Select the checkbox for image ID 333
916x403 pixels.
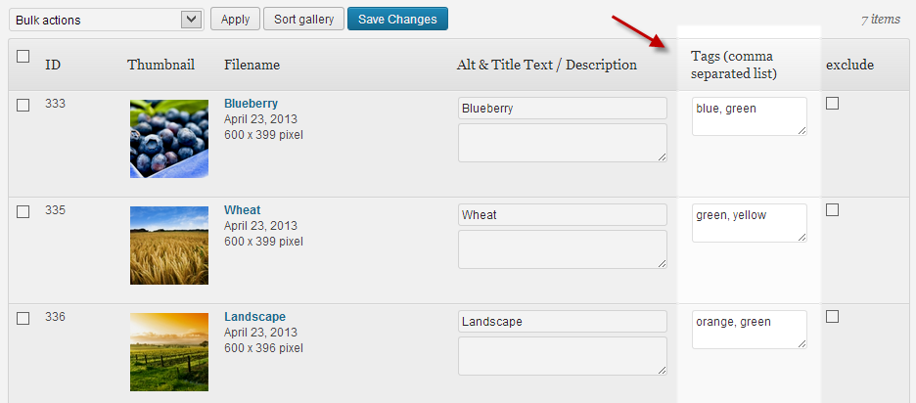pos(23,105)
